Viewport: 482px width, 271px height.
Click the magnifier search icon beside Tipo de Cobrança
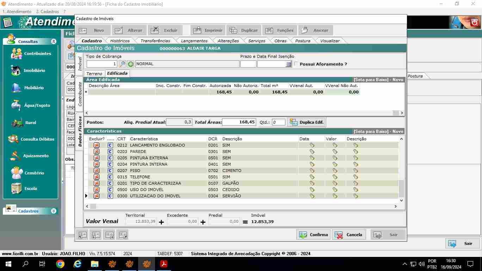click(122, 64)
